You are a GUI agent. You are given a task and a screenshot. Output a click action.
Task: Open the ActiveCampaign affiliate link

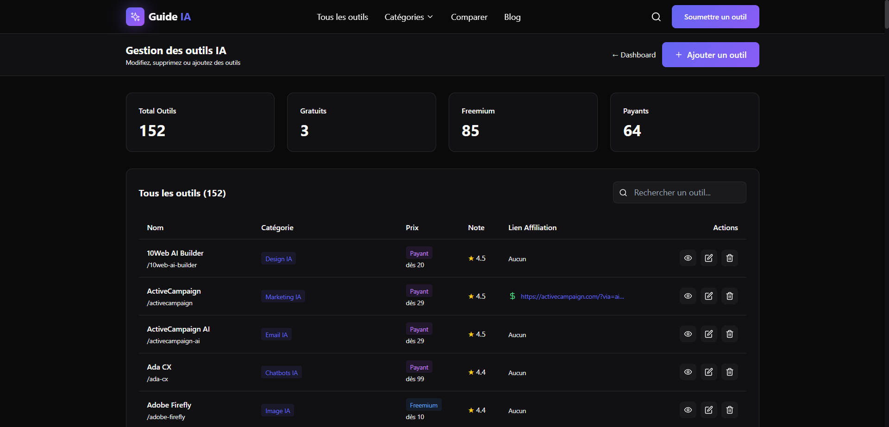pos(572,296)
